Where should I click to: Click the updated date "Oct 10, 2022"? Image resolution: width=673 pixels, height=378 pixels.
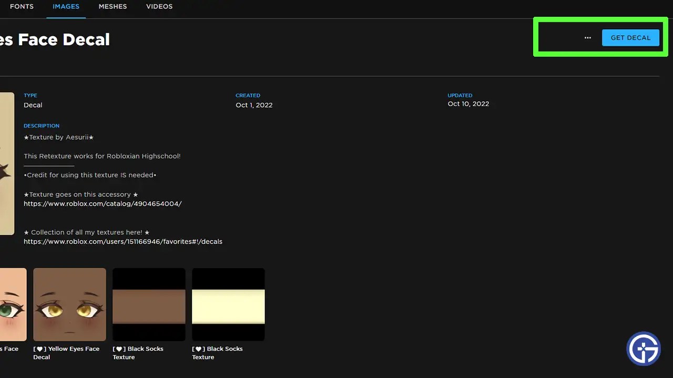[x=468, y=104]
